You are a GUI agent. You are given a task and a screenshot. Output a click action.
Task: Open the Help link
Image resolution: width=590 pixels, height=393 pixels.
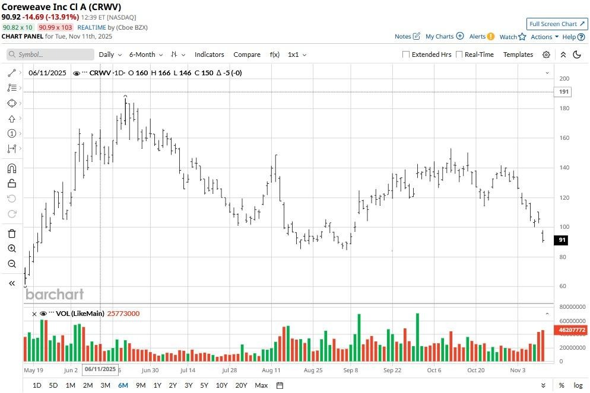(x=573, y=37)
